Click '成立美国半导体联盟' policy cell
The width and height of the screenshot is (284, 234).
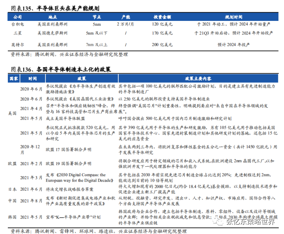(65, 118)
